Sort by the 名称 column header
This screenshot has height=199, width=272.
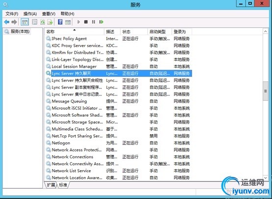(75, 32)
